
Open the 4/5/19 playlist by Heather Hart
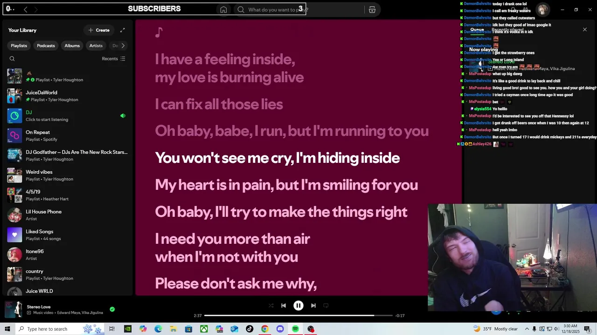68,195
